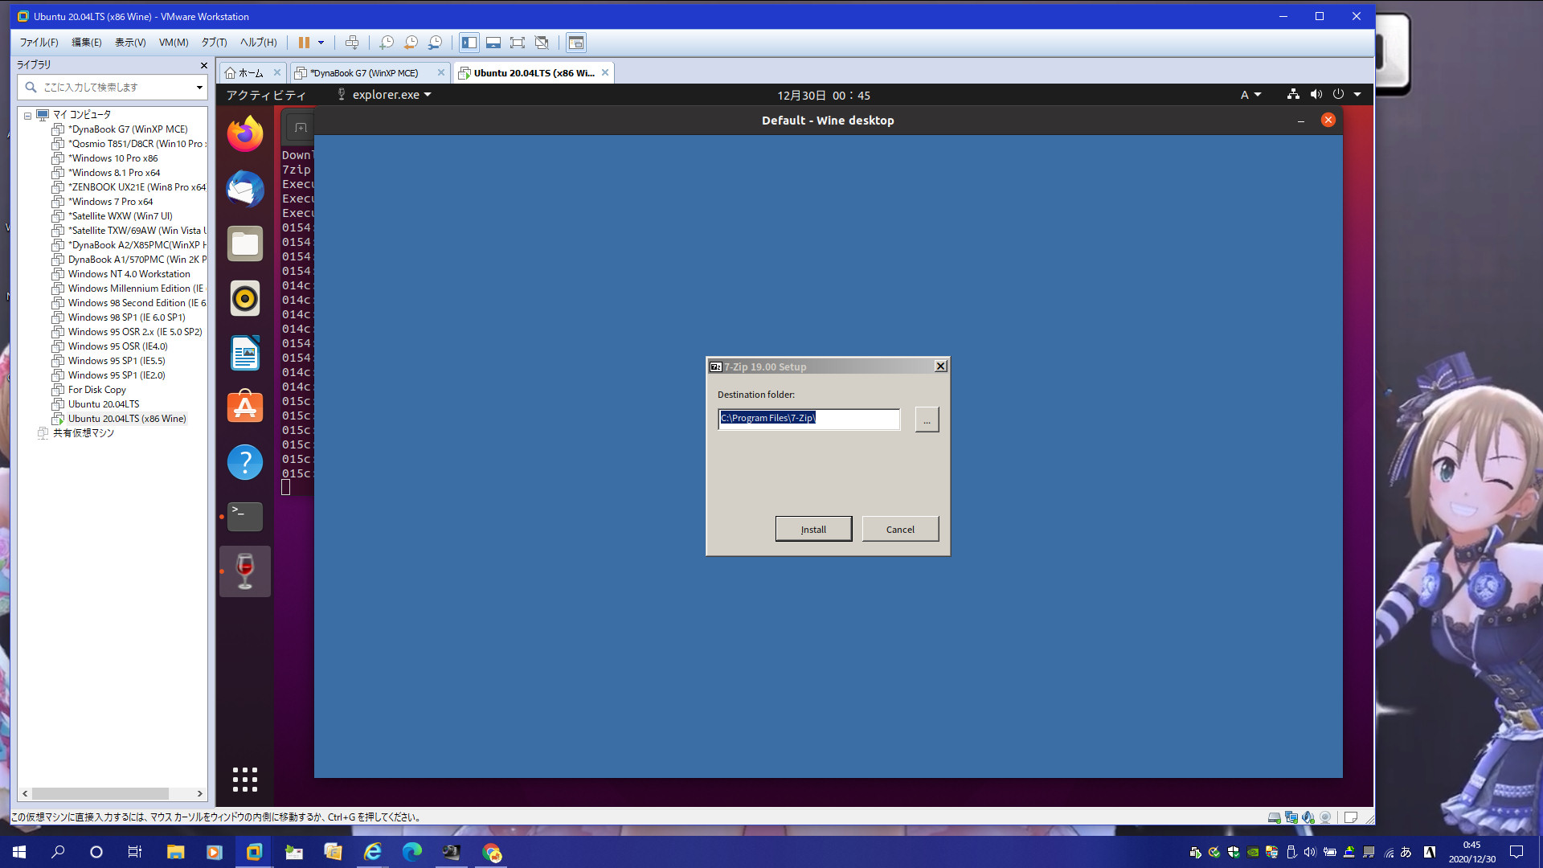Screen dimensions: 1543x868
Task: Open Ubuntu Software from the dock
Action: 245,407
